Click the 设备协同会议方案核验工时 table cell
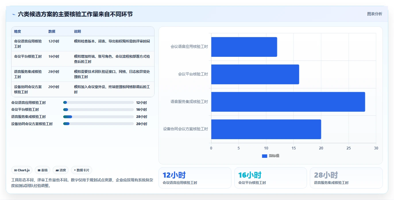The width and height of the screenshot is (394, 200). 28,90
